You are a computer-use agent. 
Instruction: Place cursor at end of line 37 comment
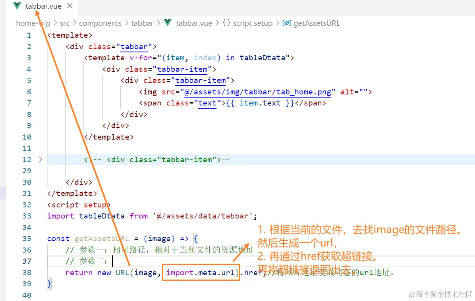(112, 261)
